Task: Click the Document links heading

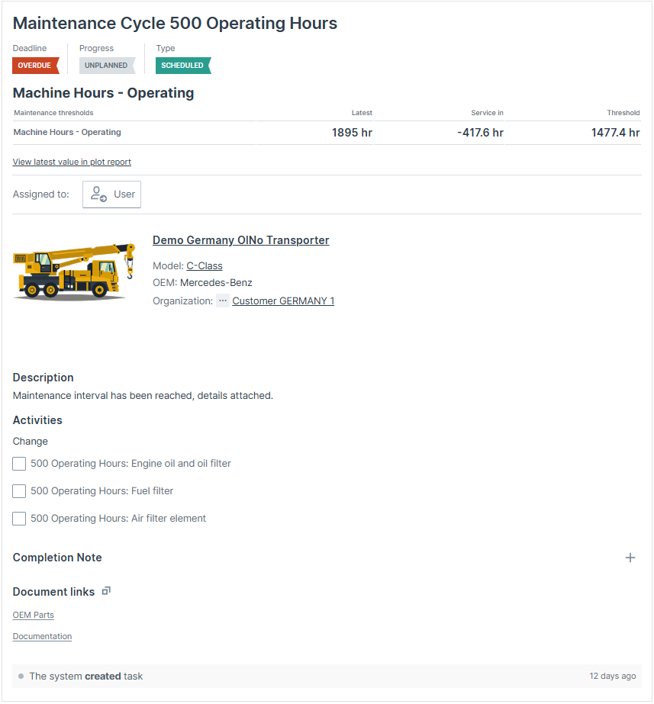Action: coord(53,592)
